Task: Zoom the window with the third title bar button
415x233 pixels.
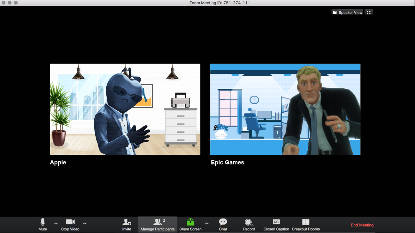Action: click(16, 3)
